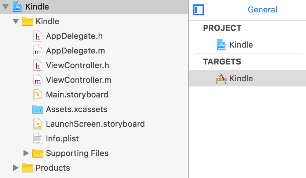Click the Products folder icon

tap(27, 168)
